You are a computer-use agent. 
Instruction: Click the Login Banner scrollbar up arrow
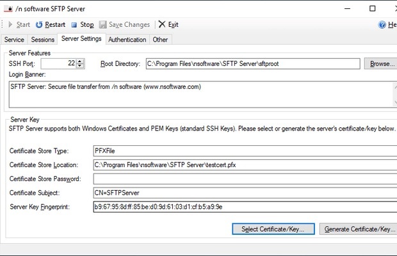[396, 87]
